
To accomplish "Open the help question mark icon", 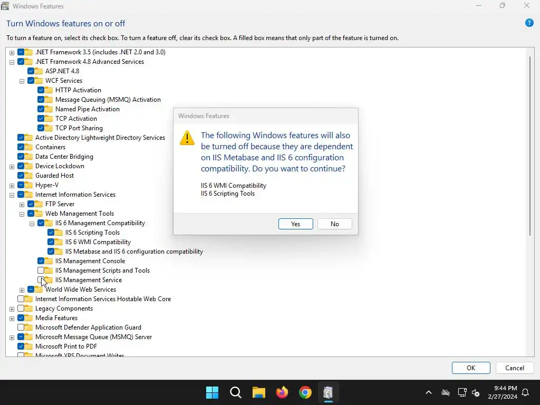I will tap(529, 23).
